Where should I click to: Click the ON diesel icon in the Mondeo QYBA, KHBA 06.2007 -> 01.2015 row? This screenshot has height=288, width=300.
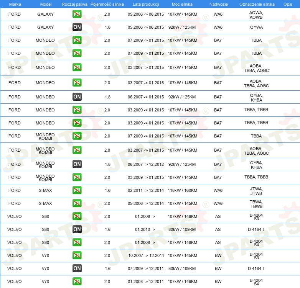[x=77, y=97]
